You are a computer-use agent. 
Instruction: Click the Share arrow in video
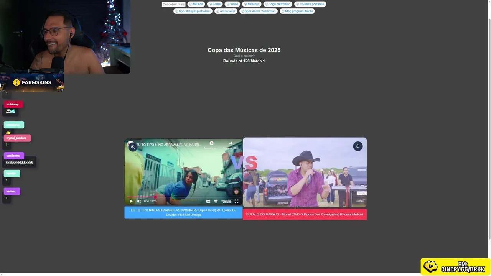pos(231,143)
